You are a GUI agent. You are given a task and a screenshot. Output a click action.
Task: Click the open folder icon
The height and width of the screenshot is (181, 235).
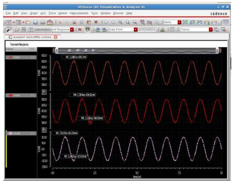point(28,22)
